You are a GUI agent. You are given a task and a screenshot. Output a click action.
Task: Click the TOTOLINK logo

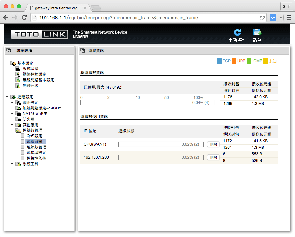40,34
